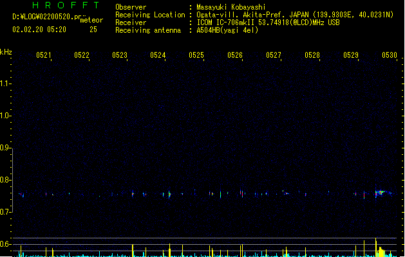Click the 0528 time marker
The width and height of the screenshot is (405, 257).
point(312,55)
